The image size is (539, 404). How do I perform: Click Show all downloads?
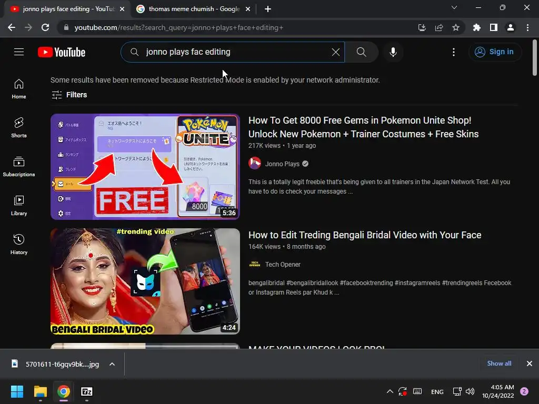pyautogui.click(x=499, y=363)
